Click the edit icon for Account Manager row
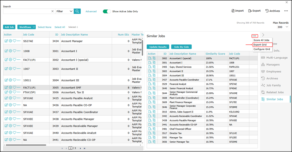Viewport: 292px width, 152px height. tap(6, 41)
